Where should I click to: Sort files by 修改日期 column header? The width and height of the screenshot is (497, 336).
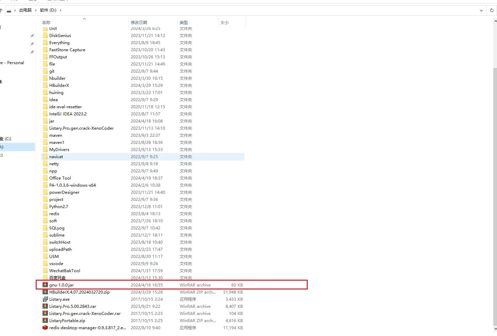(139, 22)
